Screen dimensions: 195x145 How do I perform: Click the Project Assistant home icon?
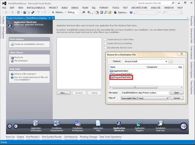tap(10, 126)
